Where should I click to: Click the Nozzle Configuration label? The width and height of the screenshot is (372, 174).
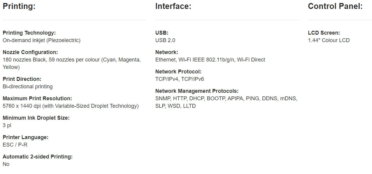point(30,52)
